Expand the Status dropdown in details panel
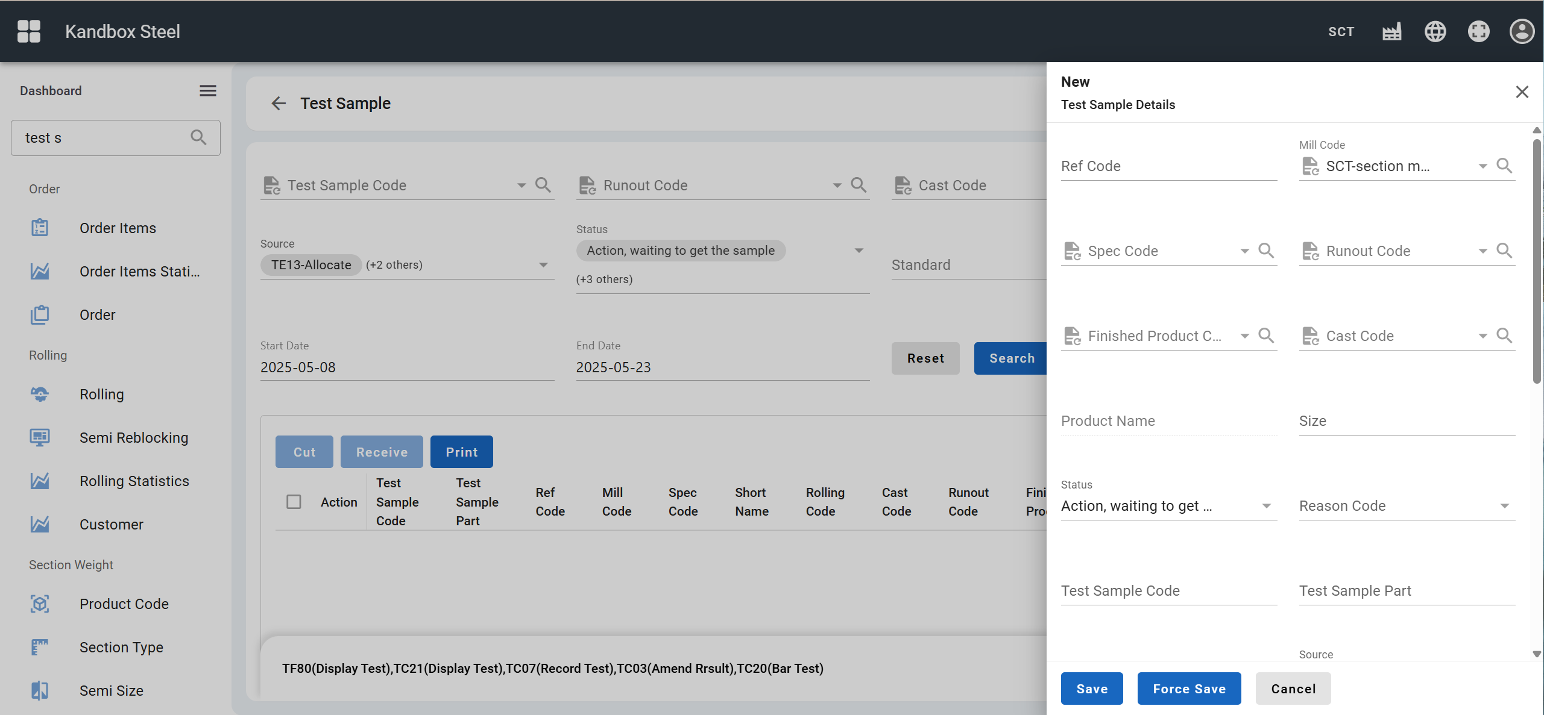The width and height of the screenshot is (1544, 715). pos(1266,506)
